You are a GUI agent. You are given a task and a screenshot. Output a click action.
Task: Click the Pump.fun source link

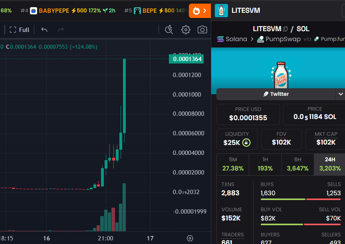[x=329, y=39]
